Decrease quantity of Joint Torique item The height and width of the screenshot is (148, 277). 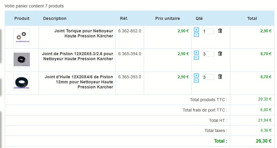click(196, 35)
